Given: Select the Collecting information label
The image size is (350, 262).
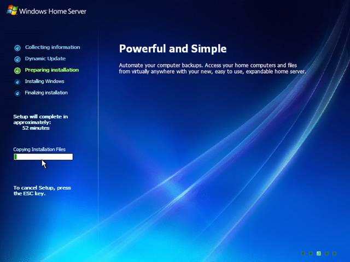Looking at the screenshot, I should click(52, 47).
